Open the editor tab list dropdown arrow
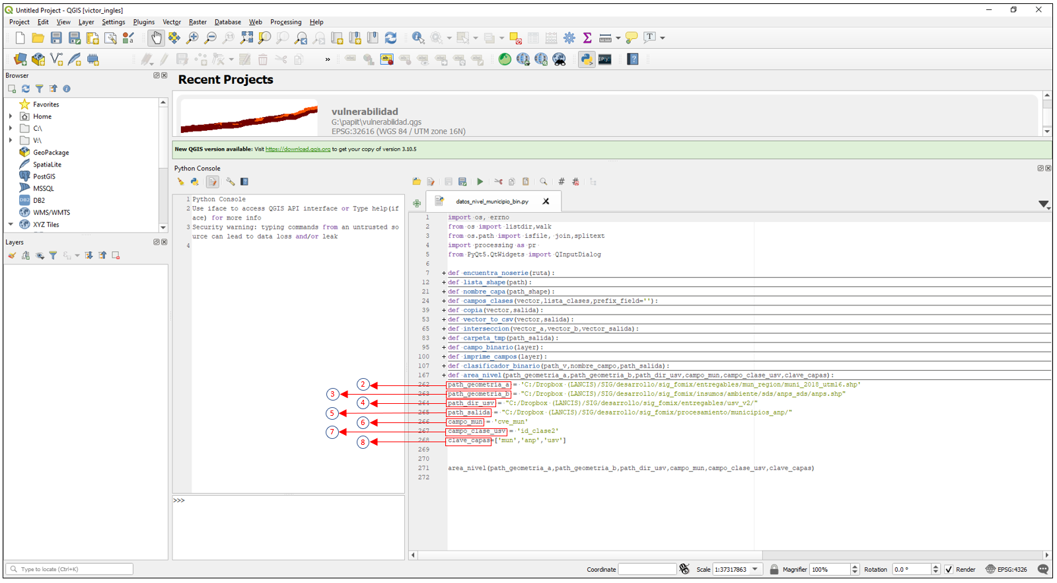Screen dimensions: 1057x583 tap(1044, 204)
